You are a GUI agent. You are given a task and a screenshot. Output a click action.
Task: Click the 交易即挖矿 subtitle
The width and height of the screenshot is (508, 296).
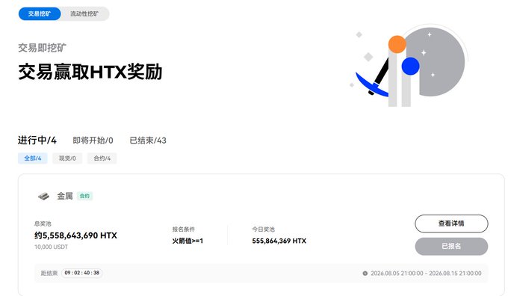pos(42,48)
